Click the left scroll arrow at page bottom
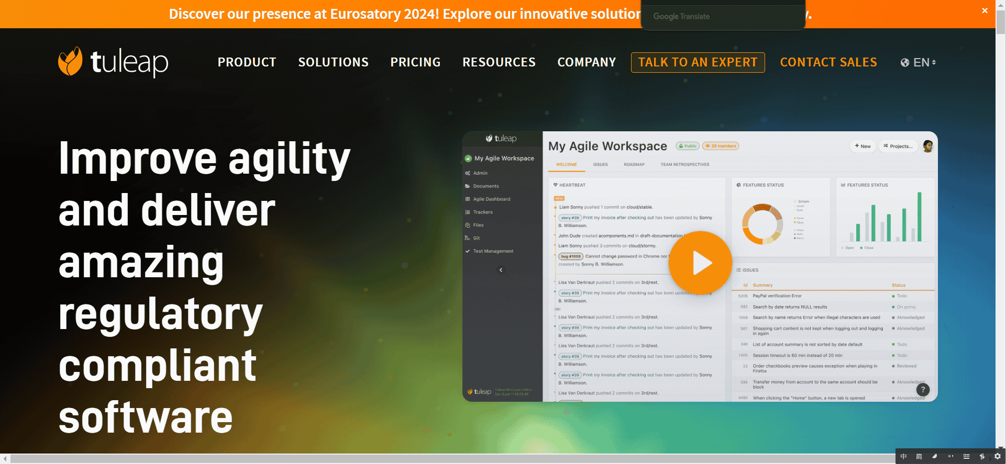Image resolution: width=1006 pixels, height=464 pixels. coord(5,459)
